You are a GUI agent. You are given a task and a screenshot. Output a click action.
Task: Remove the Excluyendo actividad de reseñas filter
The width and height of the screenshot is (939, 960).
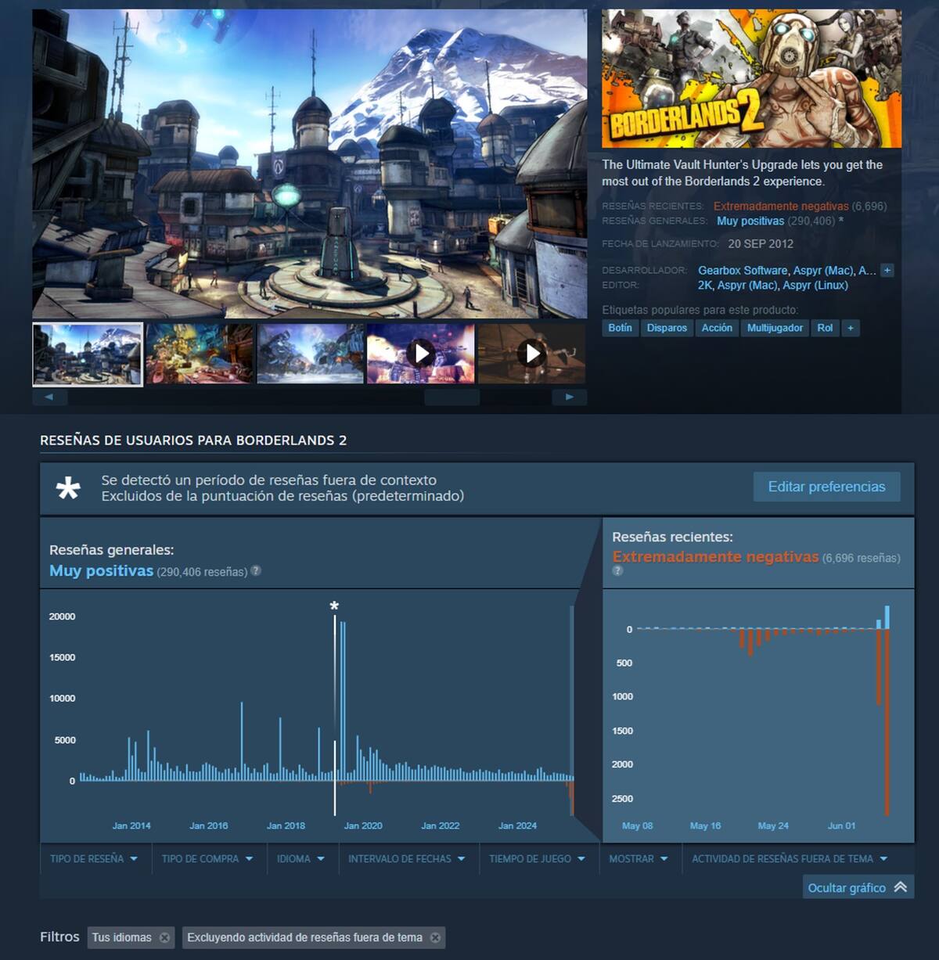click(435, 937)
